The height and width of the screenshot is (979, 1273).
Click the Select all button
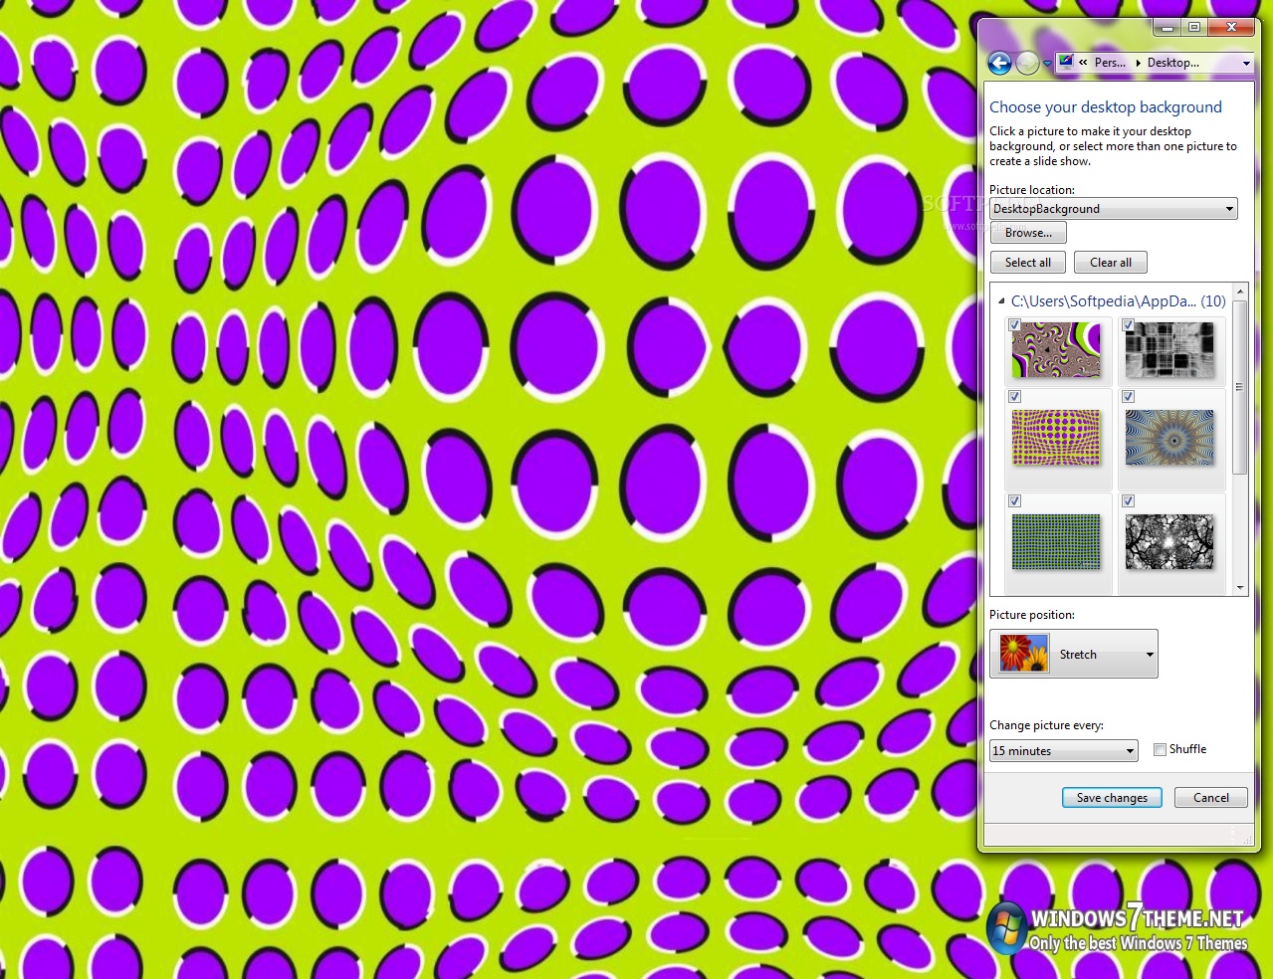tap(1028, 263)
